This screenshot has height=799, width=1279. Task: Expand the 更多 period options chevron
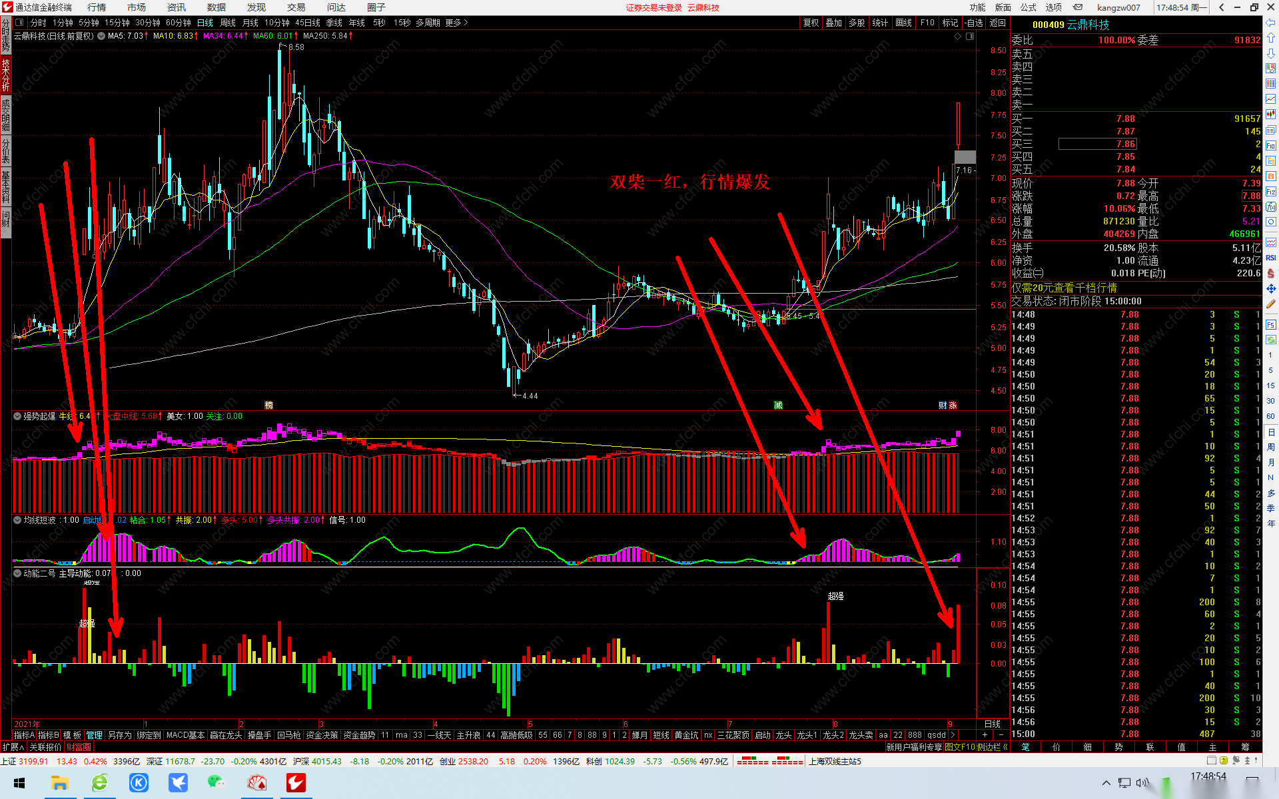pos(466,23)
